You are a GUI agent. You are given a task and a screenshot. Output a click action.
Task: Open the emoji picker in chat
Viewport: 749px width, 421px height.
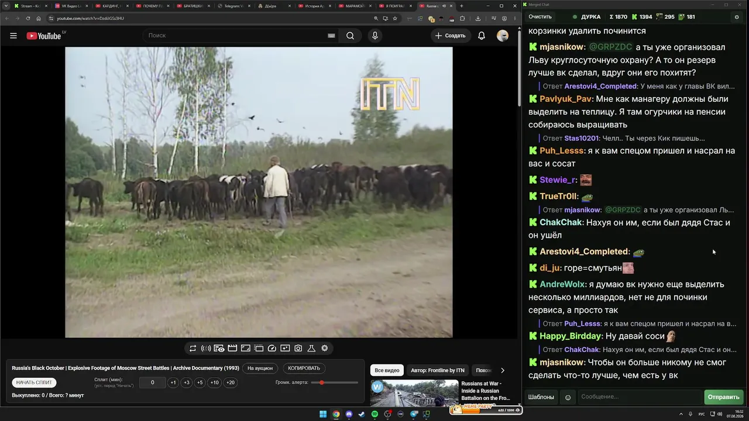point(568,397)
